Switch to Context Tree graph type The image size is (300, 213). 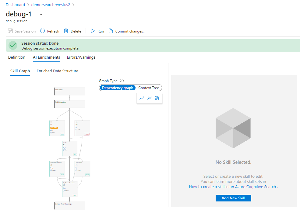[149, 88]
